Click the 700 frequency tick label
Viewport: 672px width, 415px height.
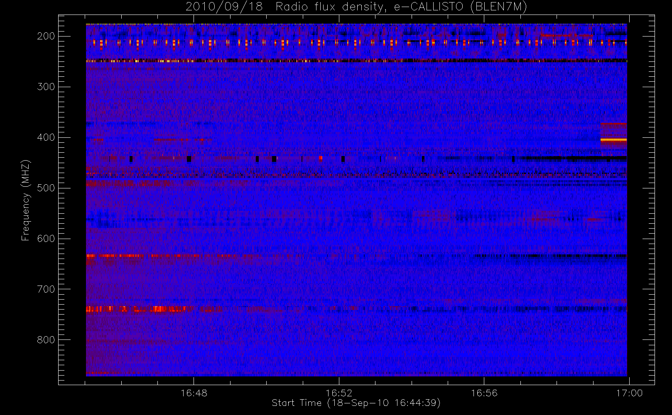(46, 289)
